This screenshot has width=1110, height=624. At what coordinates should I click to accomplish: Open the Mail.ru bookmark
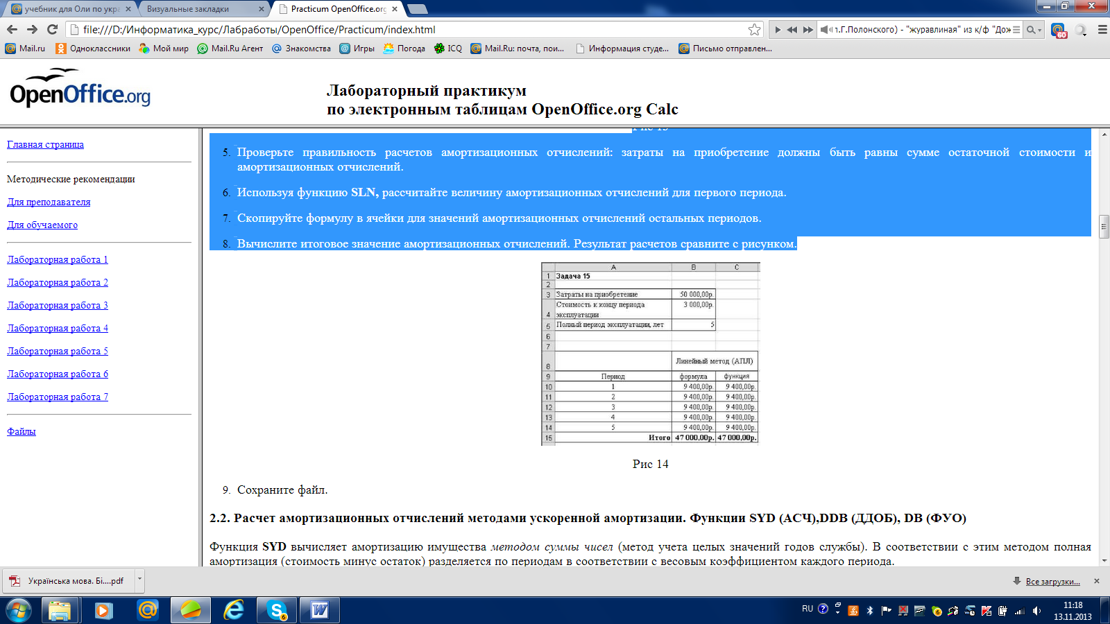click(x=25, y=49)
